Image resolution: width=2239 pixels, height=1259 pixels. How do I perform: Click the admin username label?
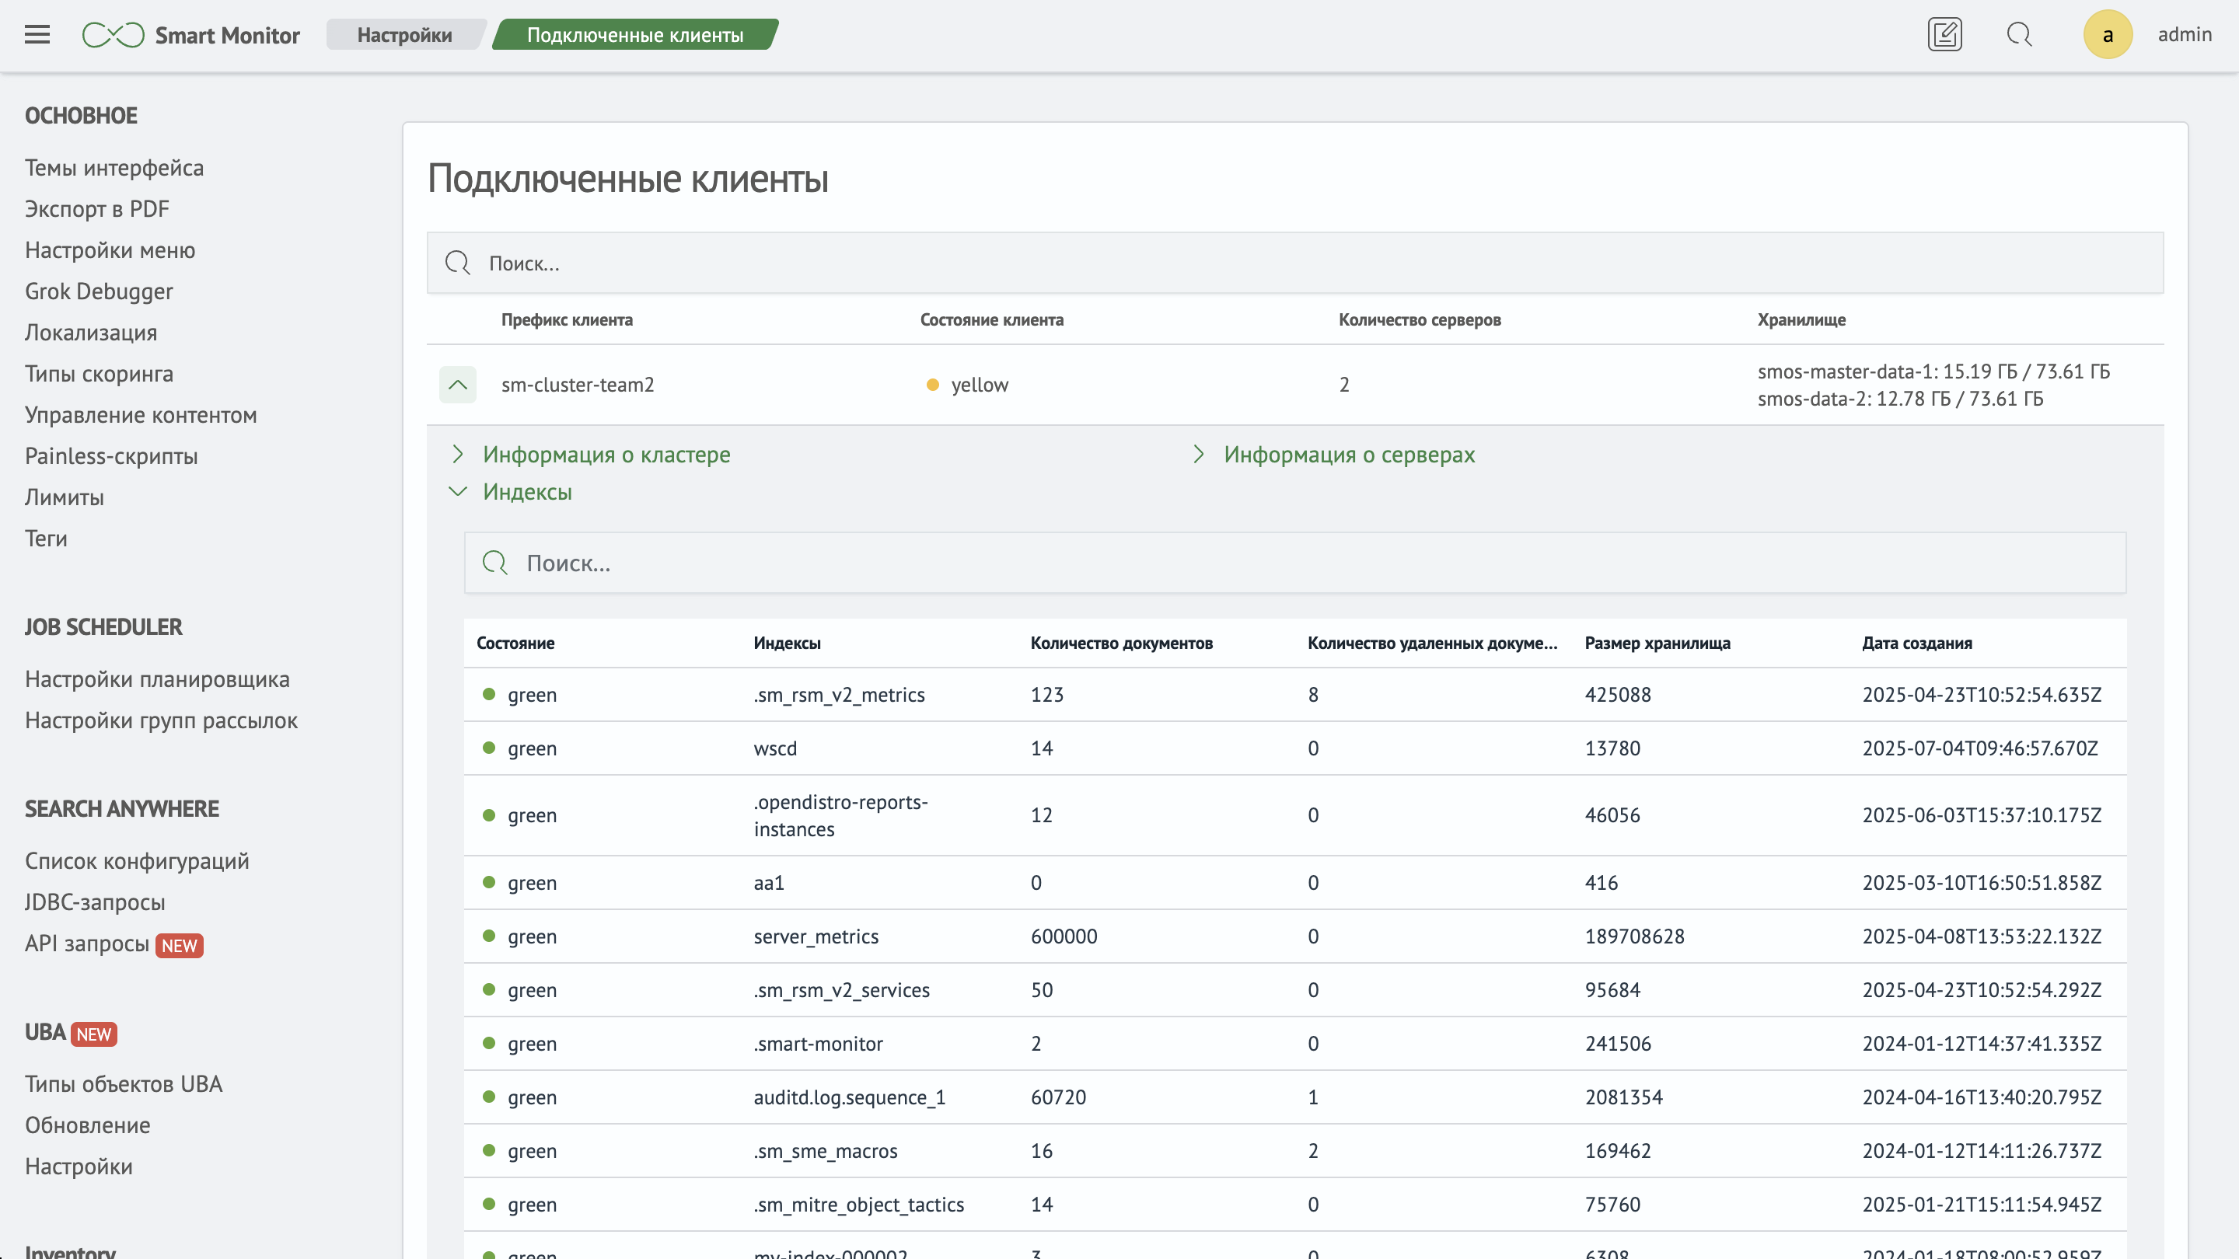pos(2185,35)
